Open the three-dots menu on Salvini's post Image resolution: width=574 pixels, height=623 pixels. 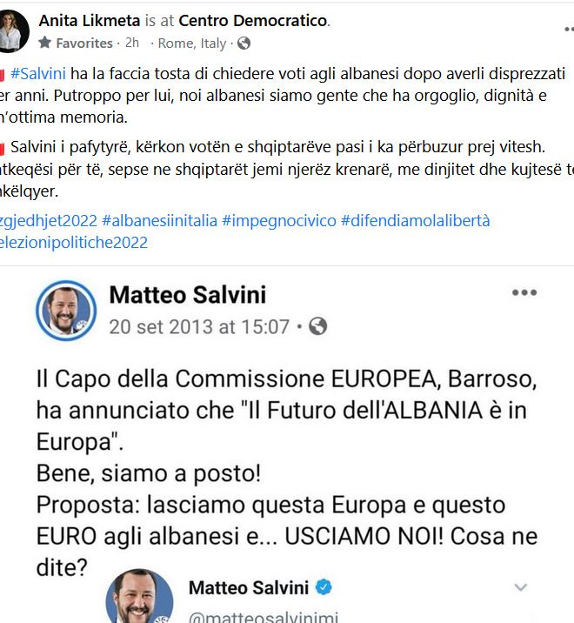click(x=524, y=293)
